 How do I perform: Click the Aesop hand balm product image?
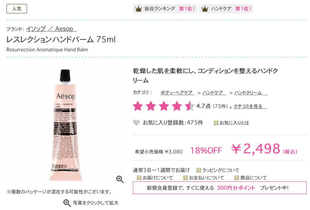click(x=65, y=125)
